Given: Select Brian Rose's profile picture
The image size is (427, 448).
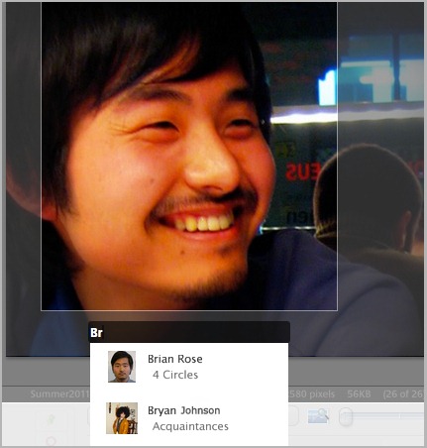Looking at the screenshot, I should click(122, 367).
